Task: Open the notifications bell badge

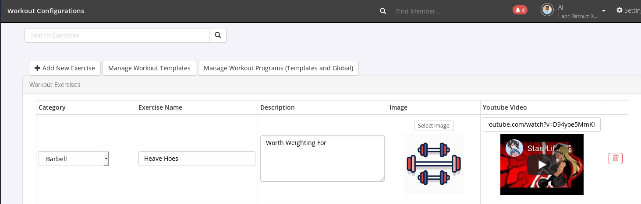Action: tap(520, 10)
